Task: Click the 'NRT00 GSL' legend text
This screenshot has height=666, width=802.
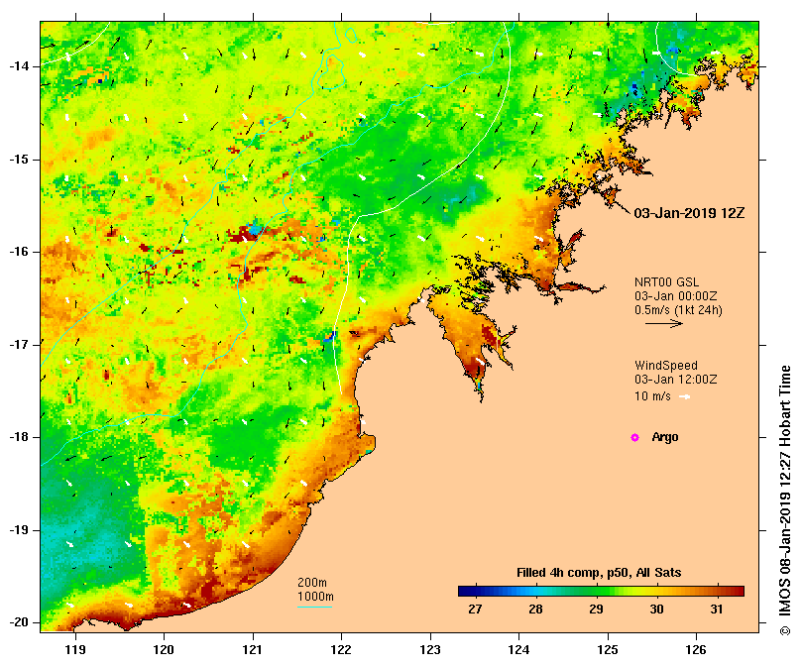Action: click(x=666, y=282)
